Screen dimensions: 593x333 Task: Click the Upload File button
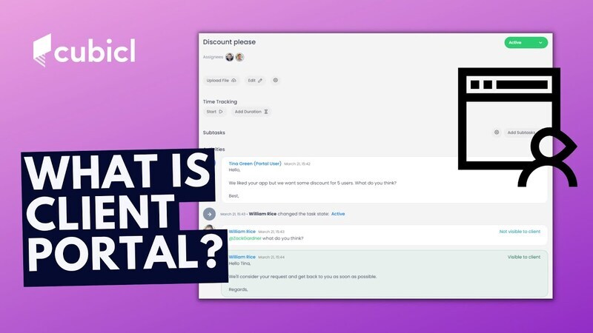click(x=221, y=80)
